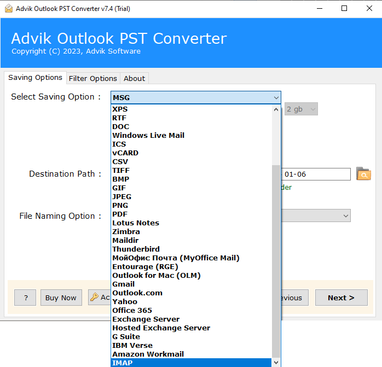This screenshot has height=367, width=382.
Task: Click the dropdown list scroll up arrow
Action: point(276,109)
